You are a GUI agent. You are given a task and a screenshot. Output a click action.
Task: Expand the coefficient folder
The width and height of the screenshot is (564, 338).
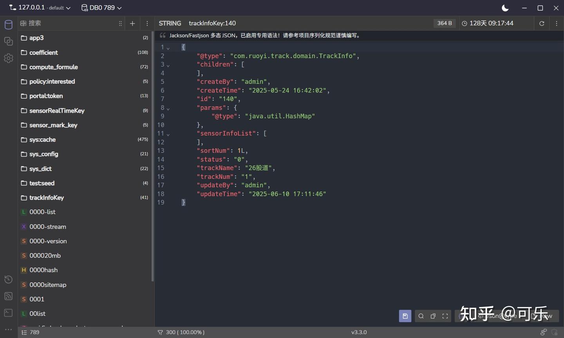tap(85, 52)
